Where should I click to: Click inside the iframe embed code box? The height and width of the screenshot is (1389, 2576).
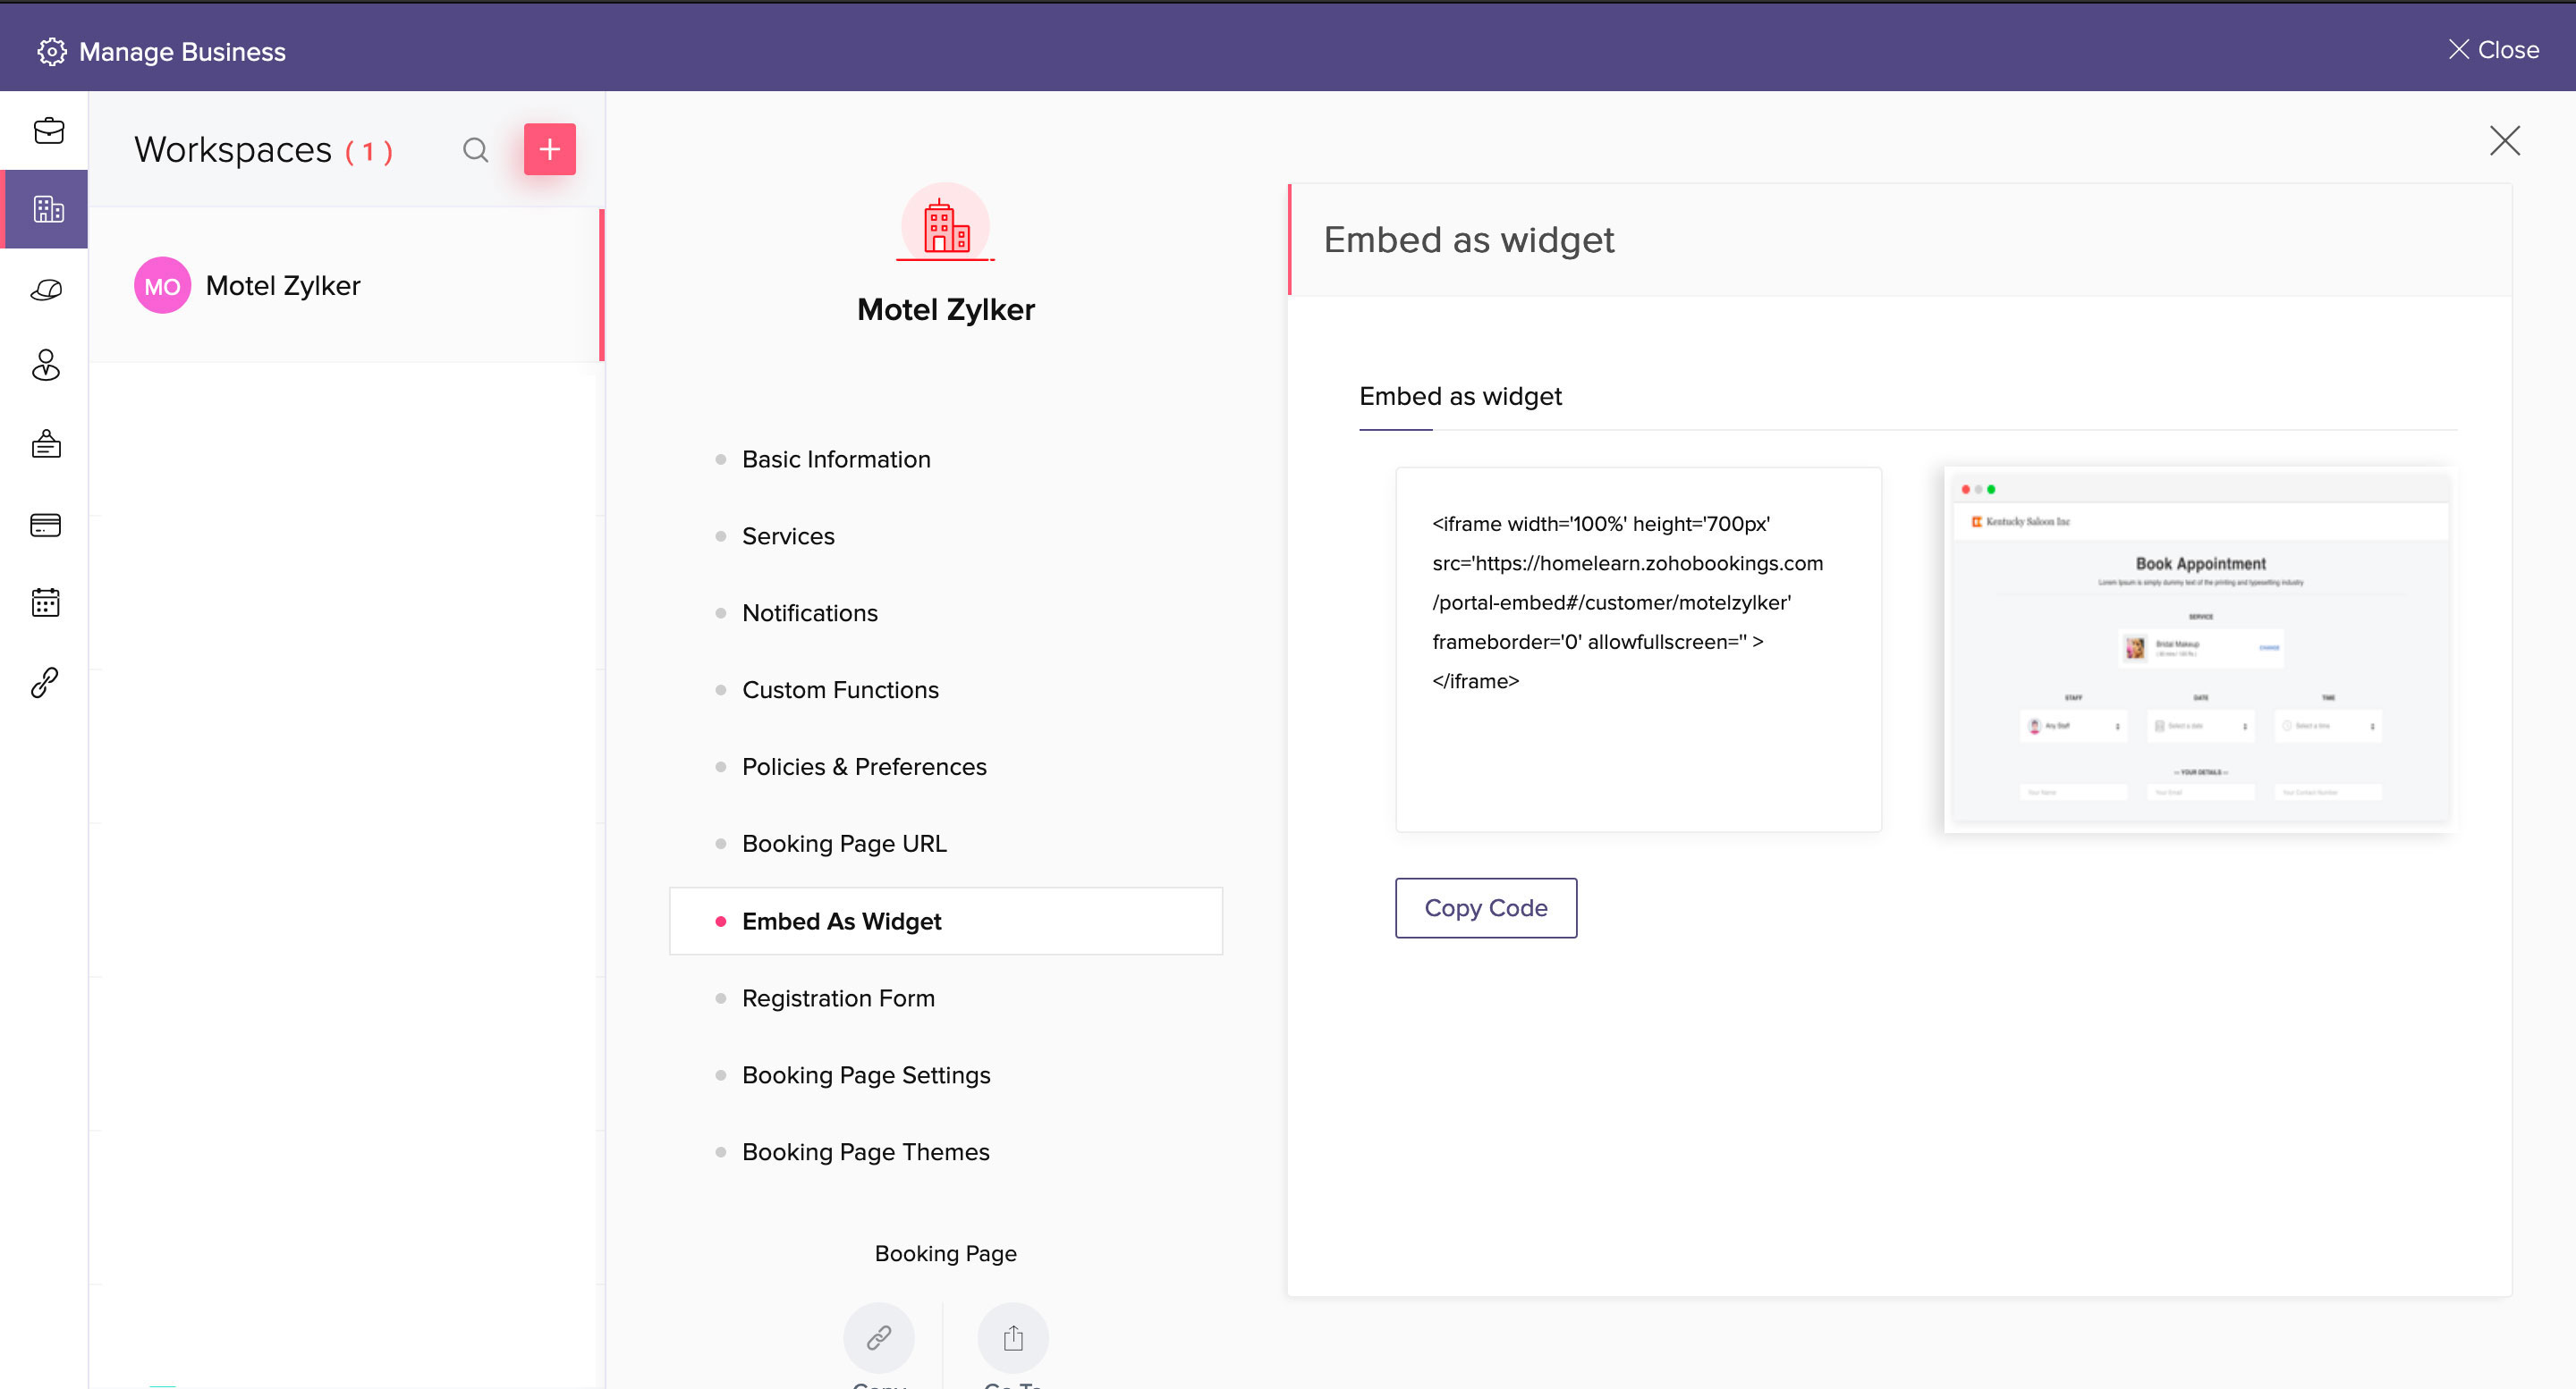(x=1637, y=650)
